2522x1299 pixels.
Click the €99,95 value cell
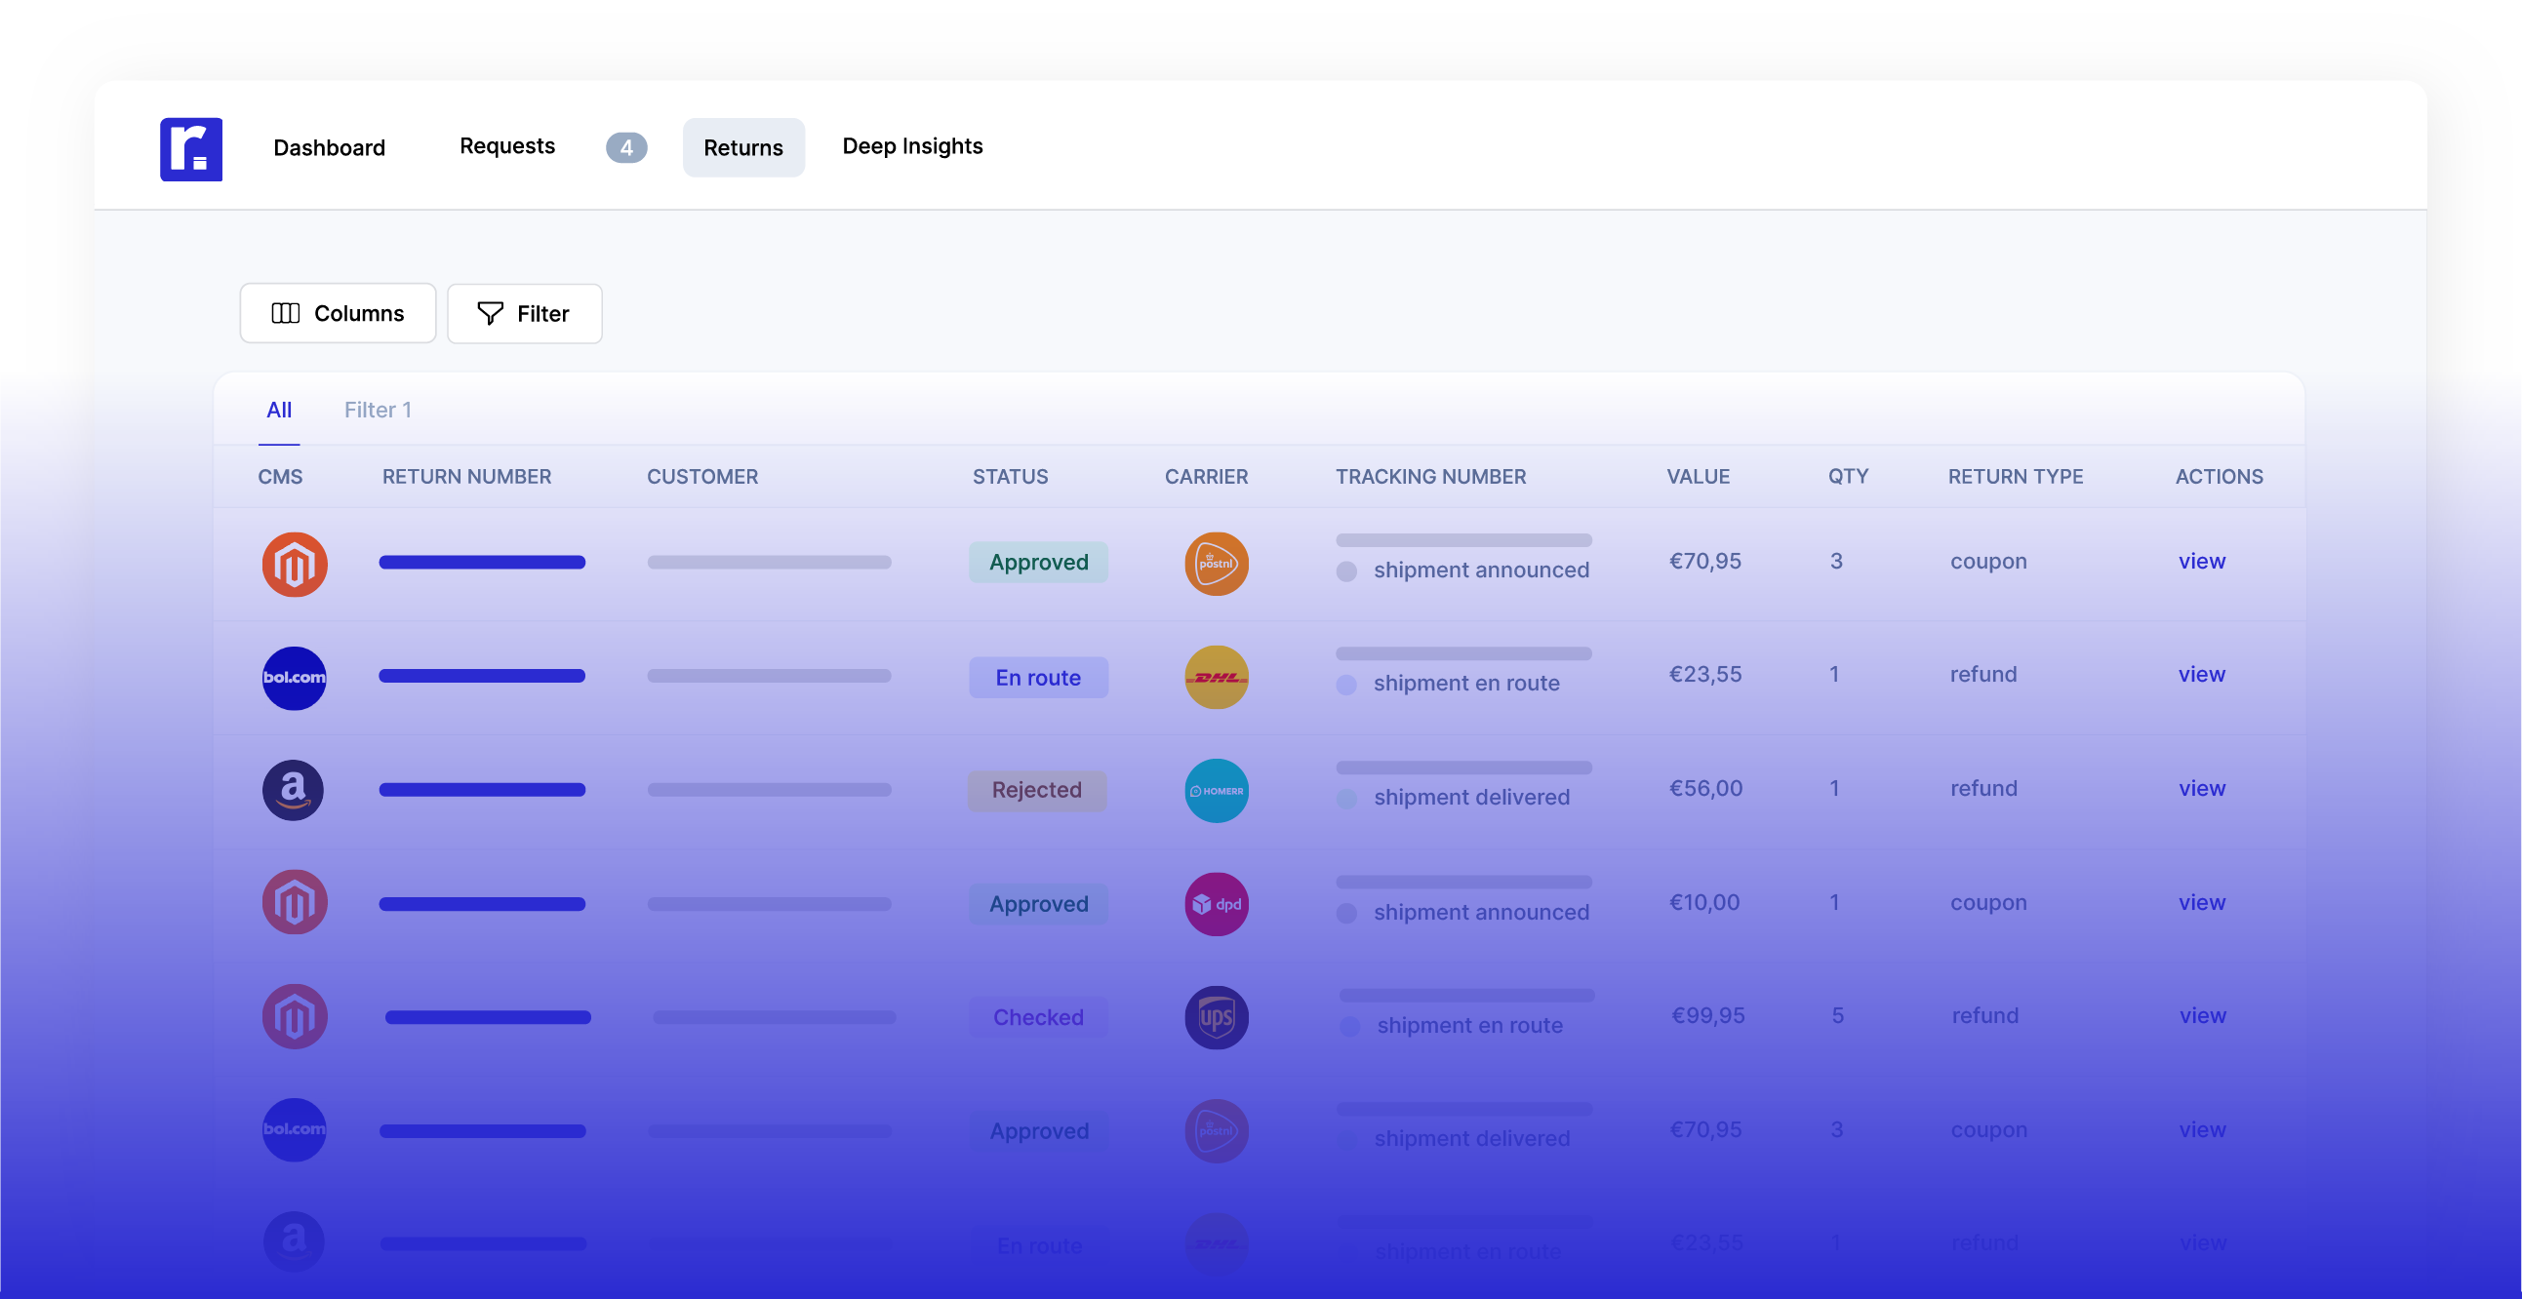[x=1708, y=1016]
